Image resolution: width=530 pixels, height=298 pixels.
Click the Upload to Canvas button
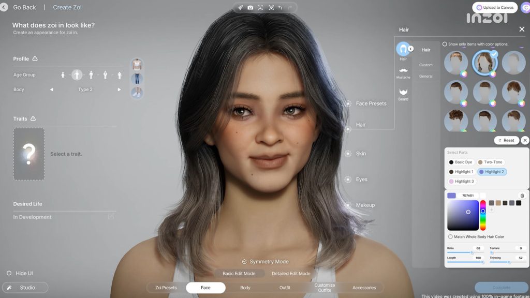[x=495, y=7]
